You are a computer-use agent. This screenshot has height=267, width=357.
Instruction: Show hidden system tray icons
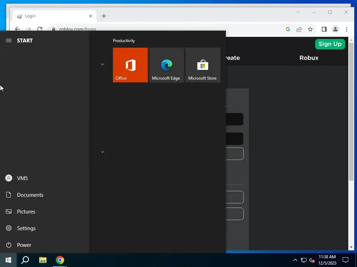click(295, 260)
